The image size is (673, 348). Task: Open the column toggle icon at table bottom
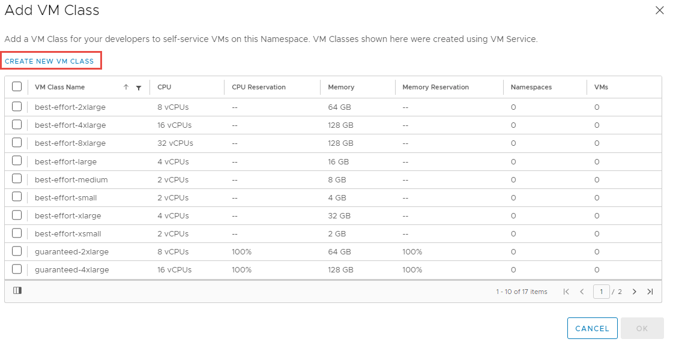(17, 290)
